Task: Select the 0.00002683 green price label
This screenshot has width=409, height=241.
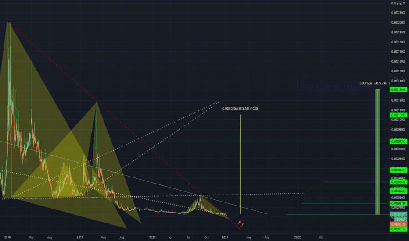Action: 398,191
